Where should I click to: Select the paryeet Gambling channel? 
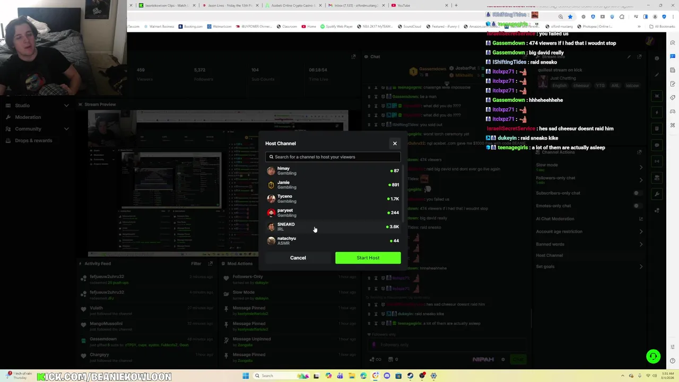333,213
